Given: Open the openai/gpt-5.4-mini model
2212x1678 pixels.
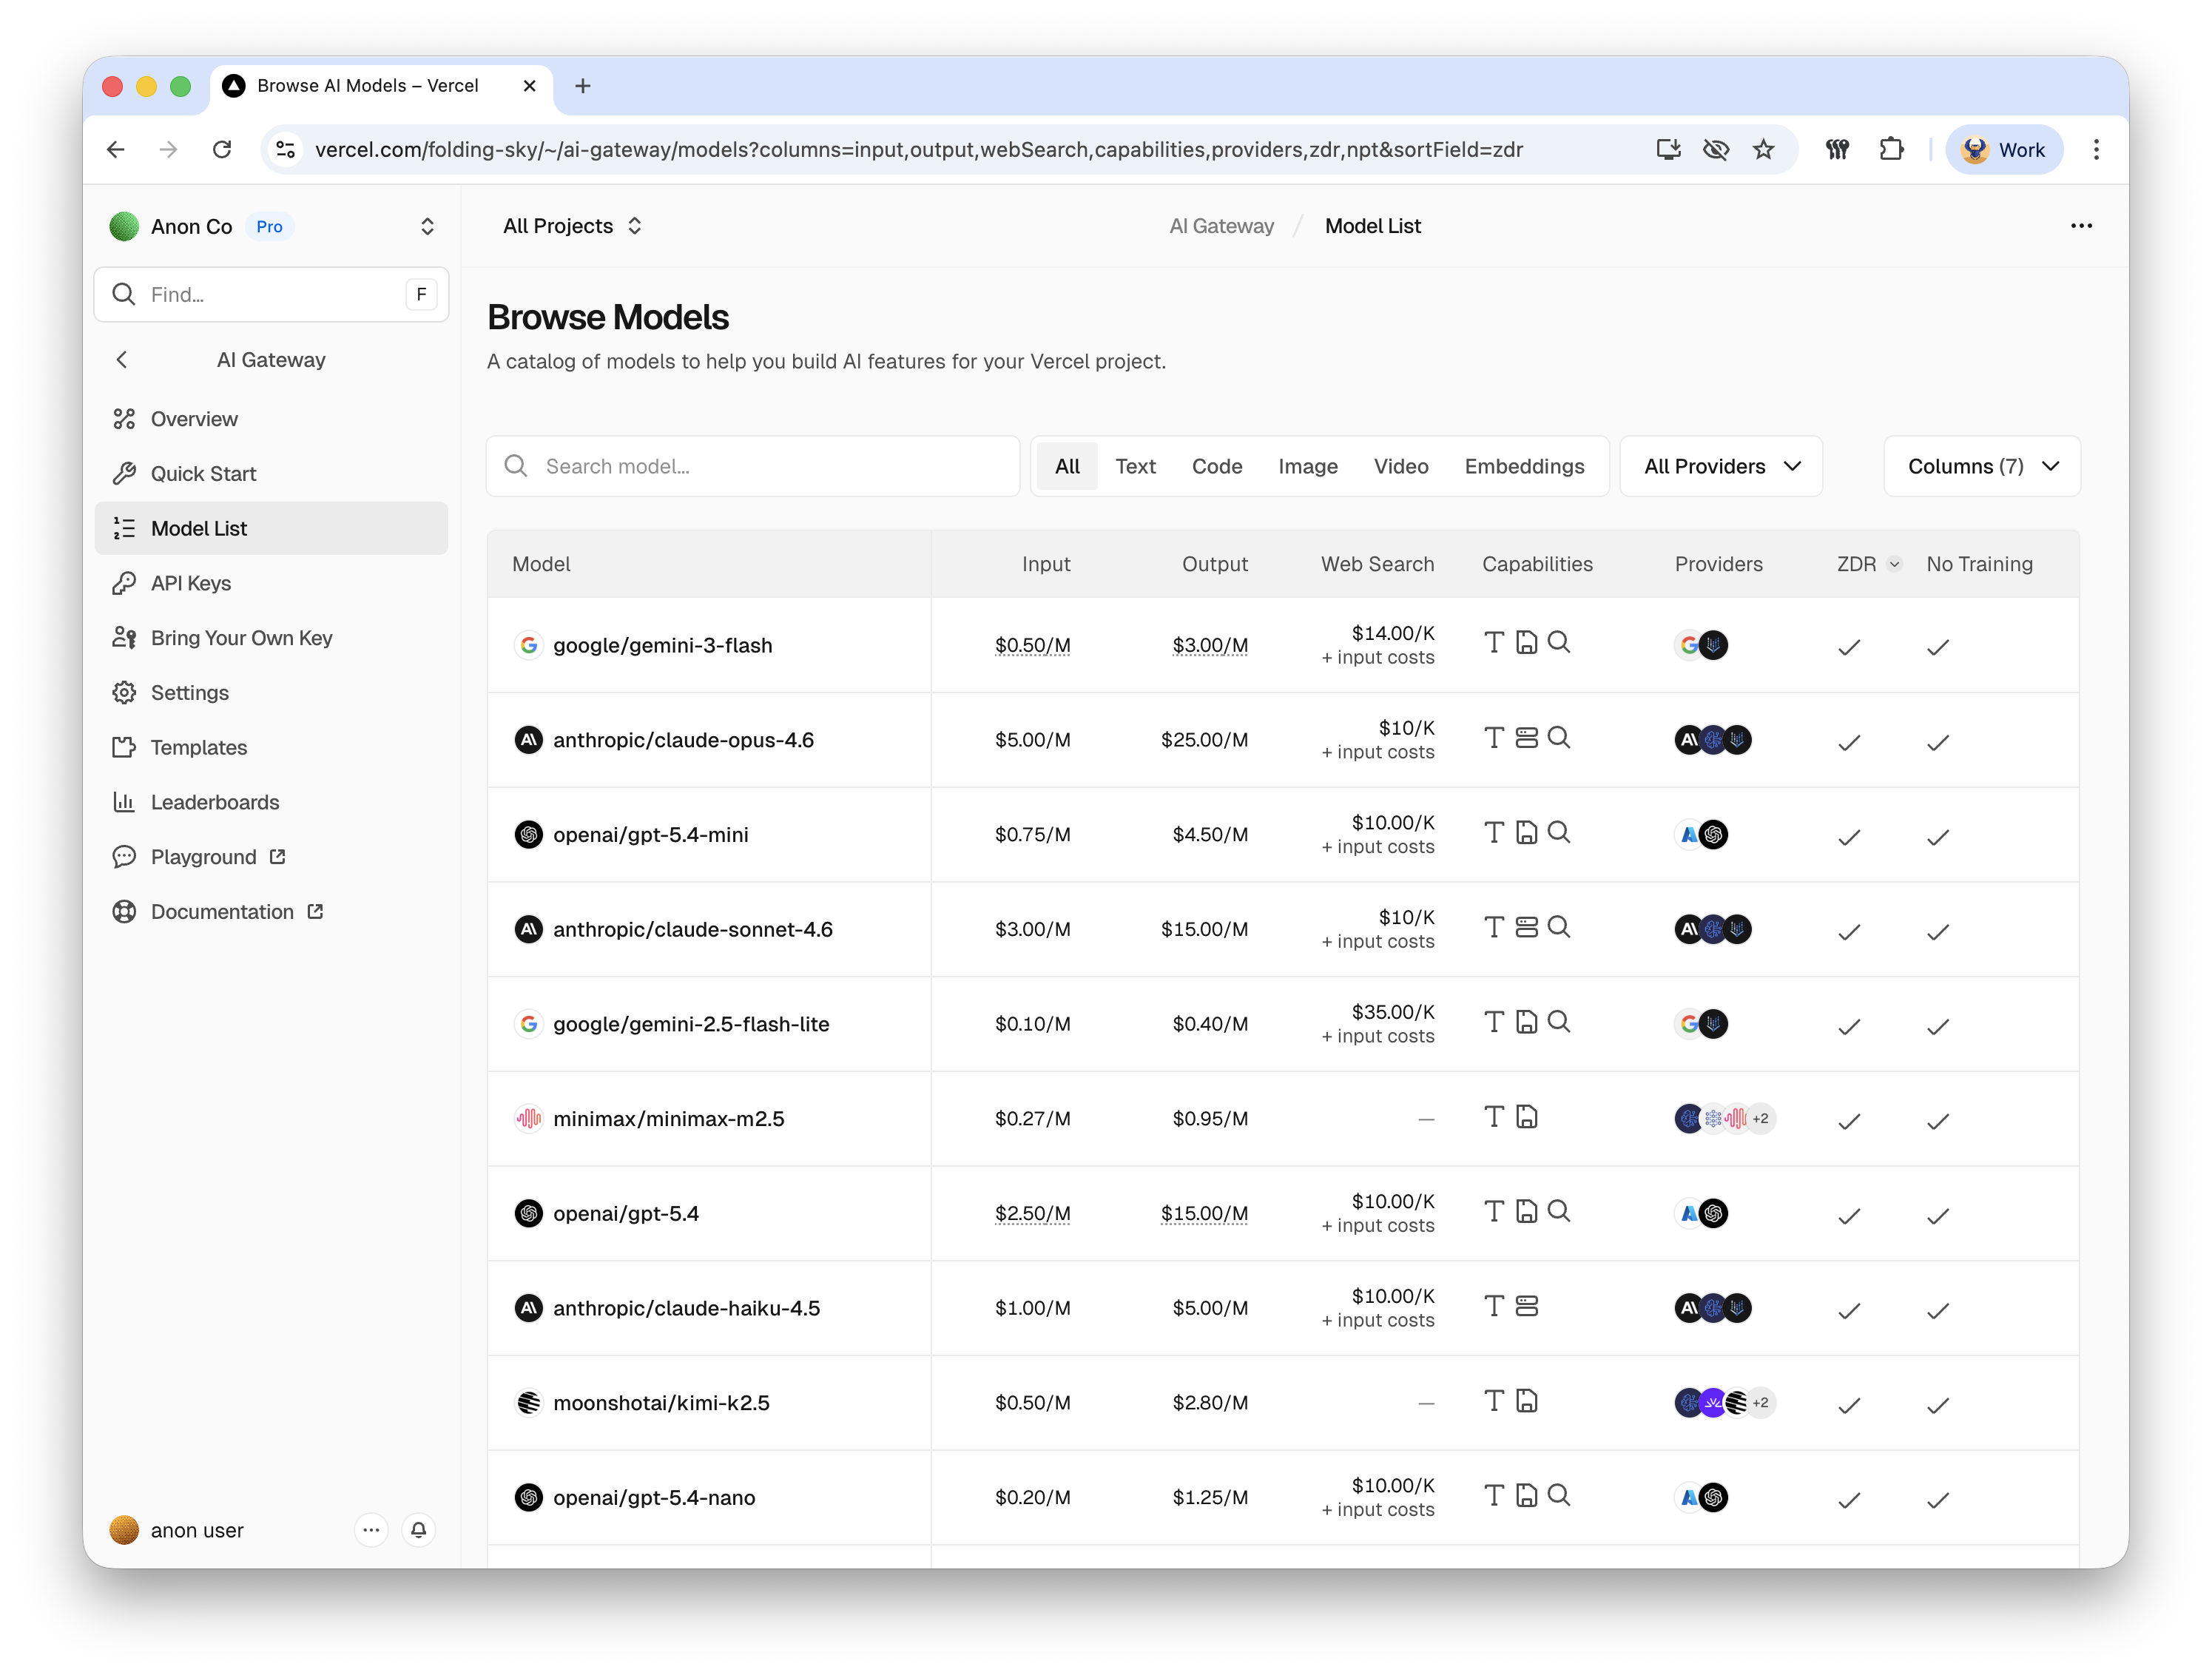Looking at the screenshot, I should click(x=650, y=835).
